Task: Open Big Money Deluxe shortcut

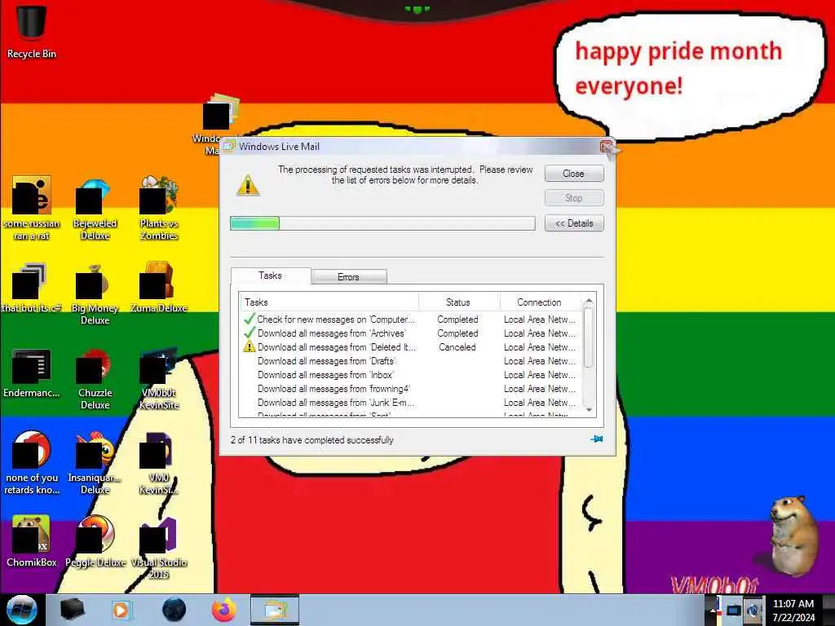Action: 95,294
